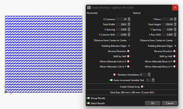The height and width of the screenshot is (109, 183).
Task: Toggle the Group Results switch
Action: tap(88, 98)
